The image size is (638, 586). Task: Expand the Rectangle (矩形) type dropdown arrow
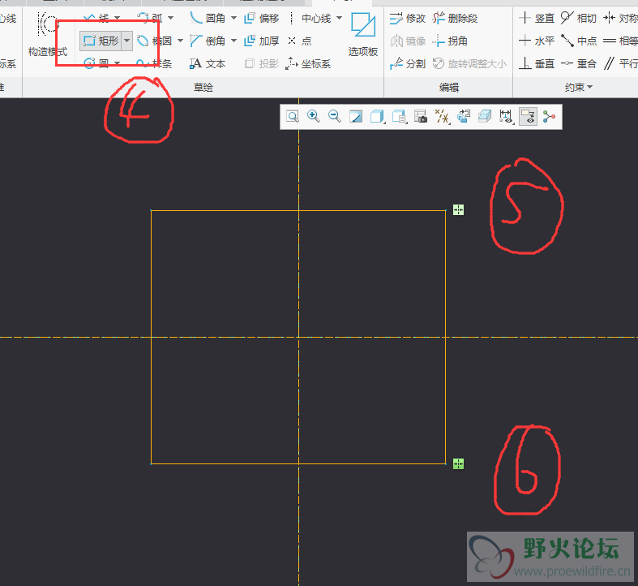127,41
